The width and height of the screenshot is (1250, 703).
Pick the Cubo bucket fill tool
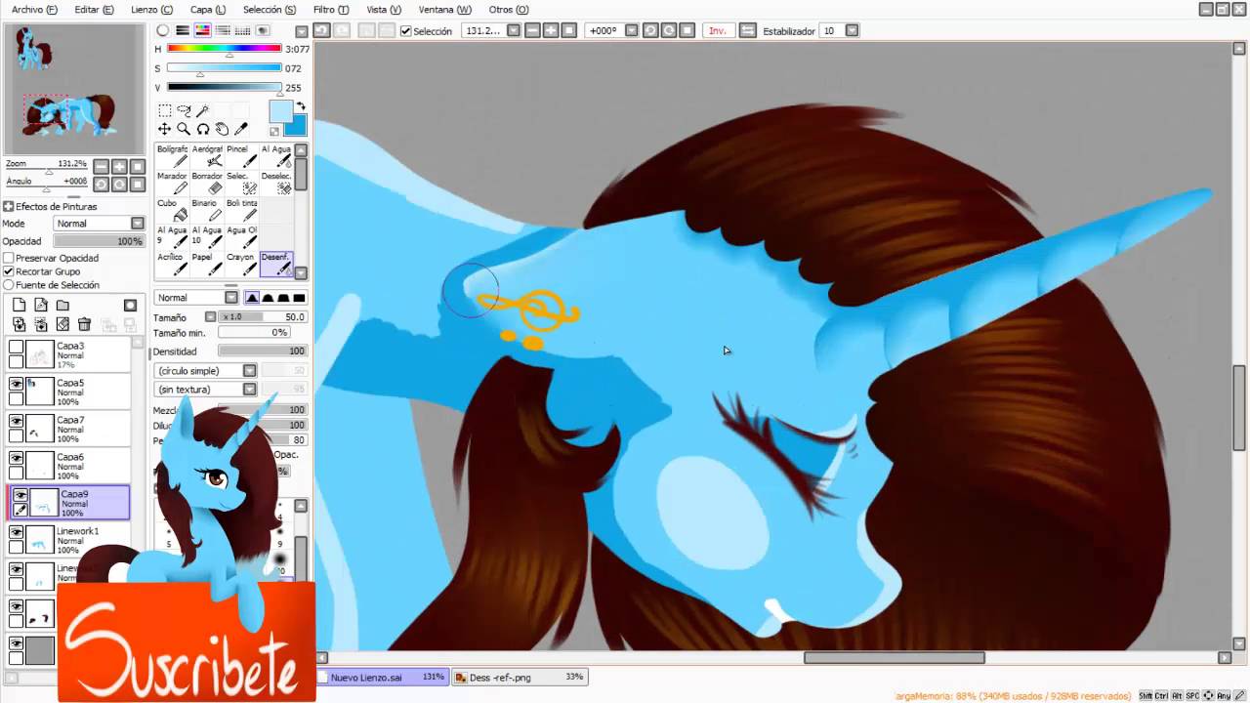[172, 210]
